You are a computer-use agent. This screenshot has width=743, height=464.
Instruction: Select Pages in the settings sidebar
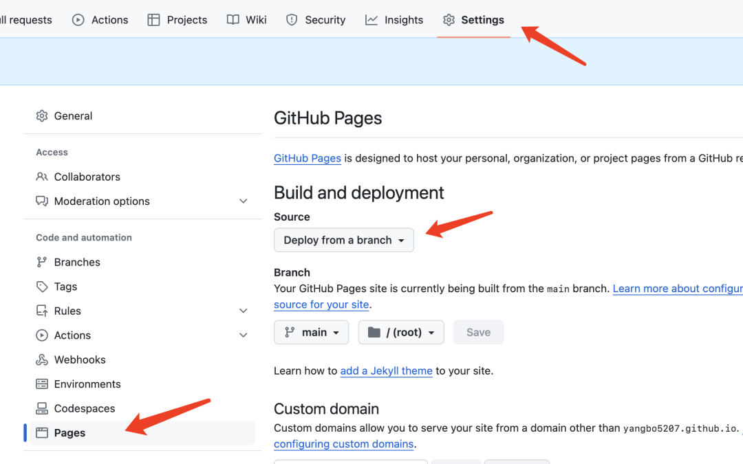[x=142, y=433]
